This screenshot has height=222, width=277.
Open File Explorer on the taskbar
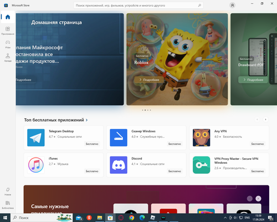click(x=100, y=218)
